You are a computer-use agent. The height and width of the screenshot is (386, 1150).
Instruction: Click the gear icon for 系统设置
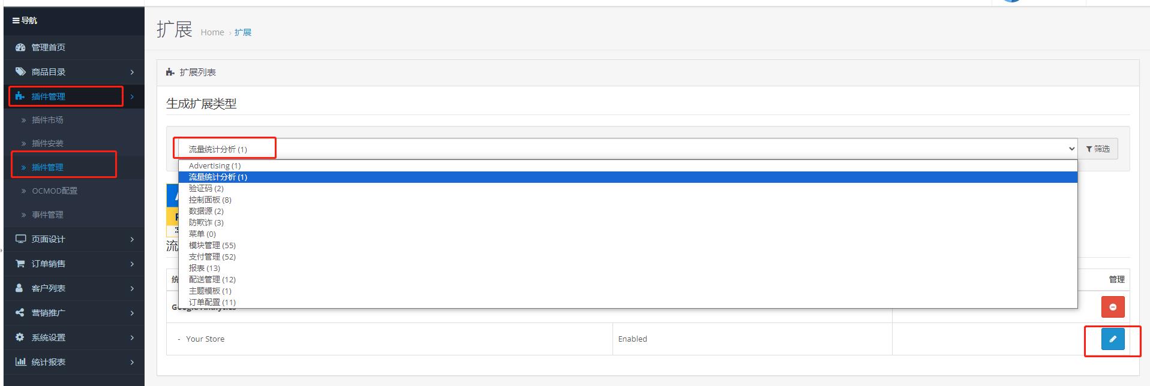pyautogui.click(x=20, y=337)
